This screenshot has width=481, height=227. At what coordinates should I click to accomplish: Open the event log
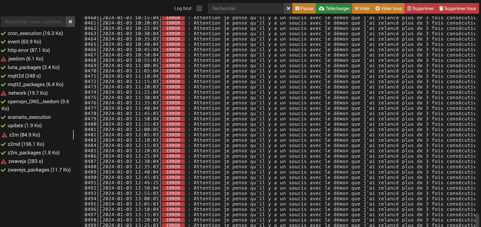pyautogui.click(x=24, y=42)
